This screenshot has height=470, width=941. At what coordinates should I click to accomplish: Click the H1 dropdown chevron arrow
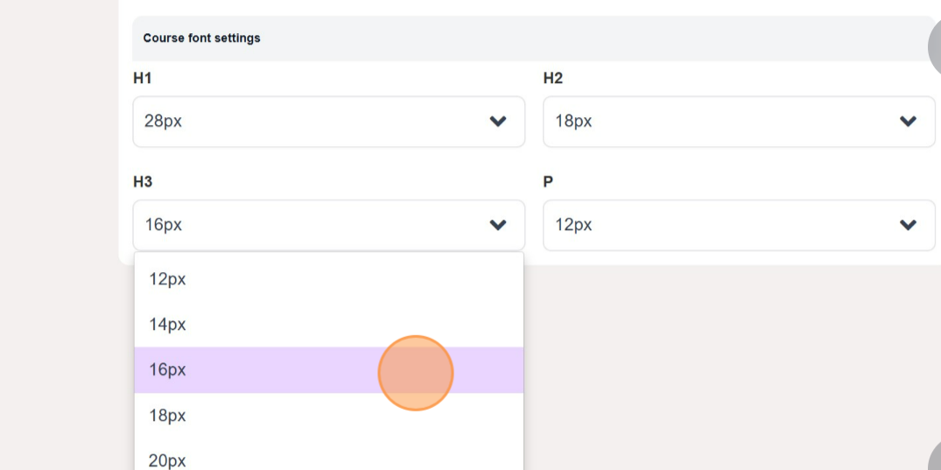(498, 122)
